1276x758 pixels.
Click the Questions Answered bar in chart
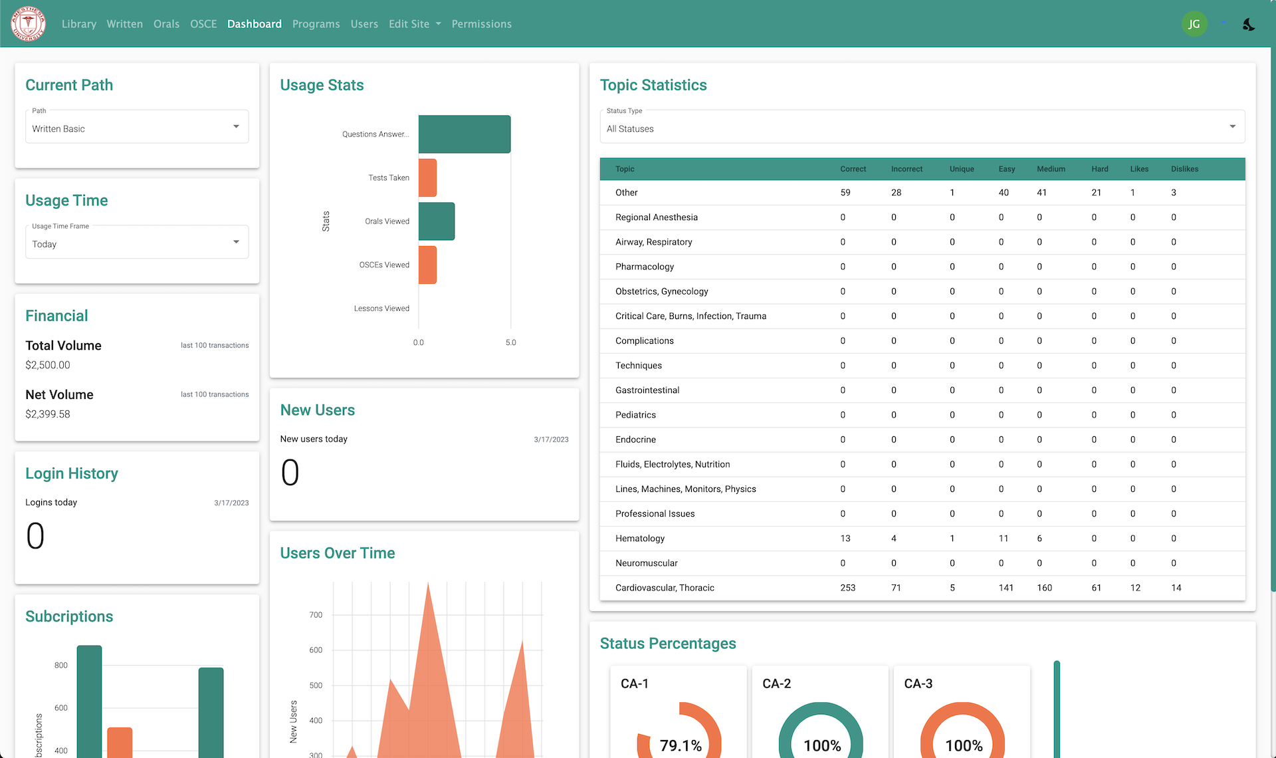(464, 134)
